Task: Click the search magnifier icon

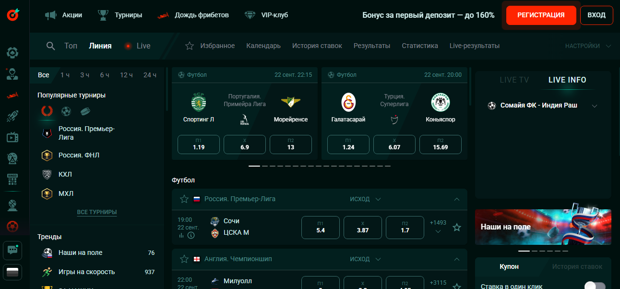Action: (x=50, y=46)
